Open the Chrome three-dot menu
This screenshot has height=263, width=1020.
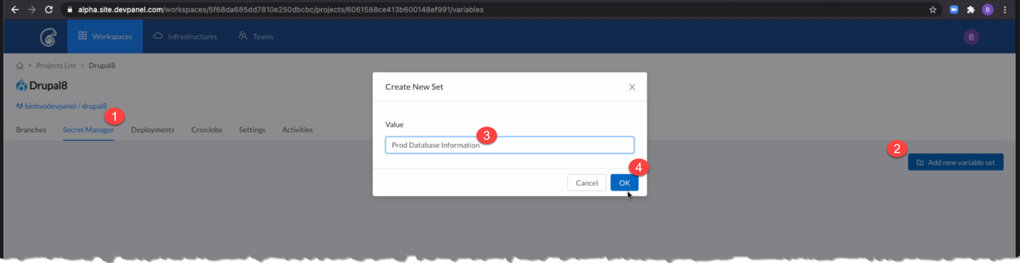[x=1005, y=10]
